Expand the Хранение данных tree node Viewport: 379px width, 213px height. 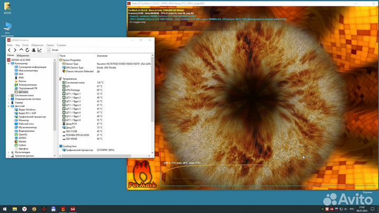9,156
